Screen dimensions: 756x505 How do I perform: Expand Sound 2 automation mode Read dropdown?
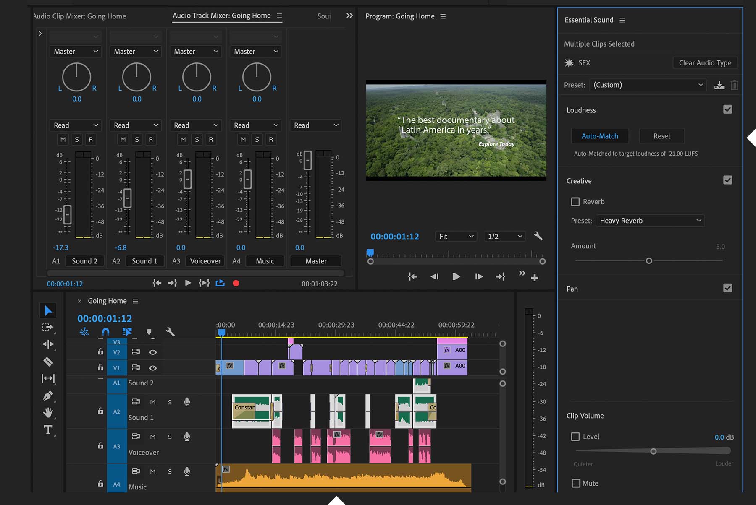(76, 125)
